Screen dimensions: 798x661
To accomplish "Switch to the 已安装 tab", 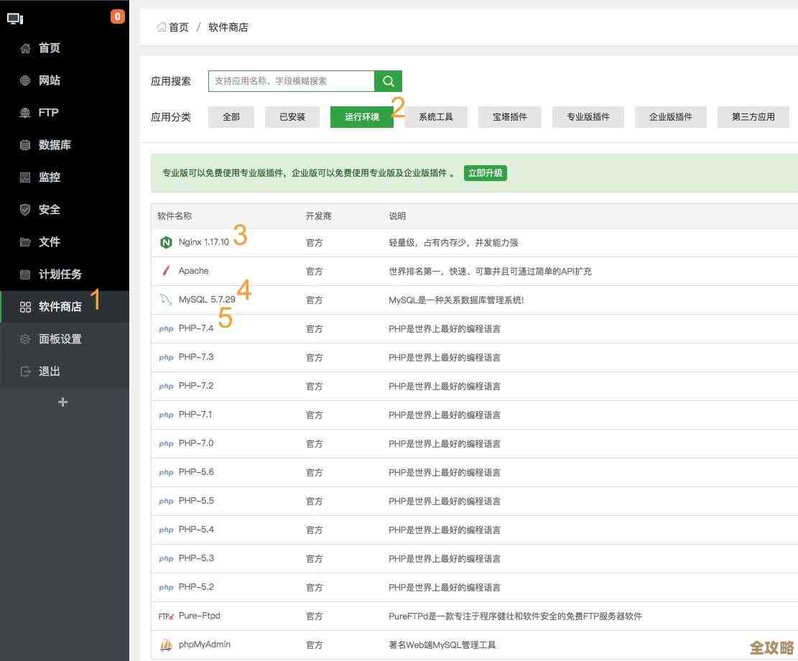I will tap(292, 116).
